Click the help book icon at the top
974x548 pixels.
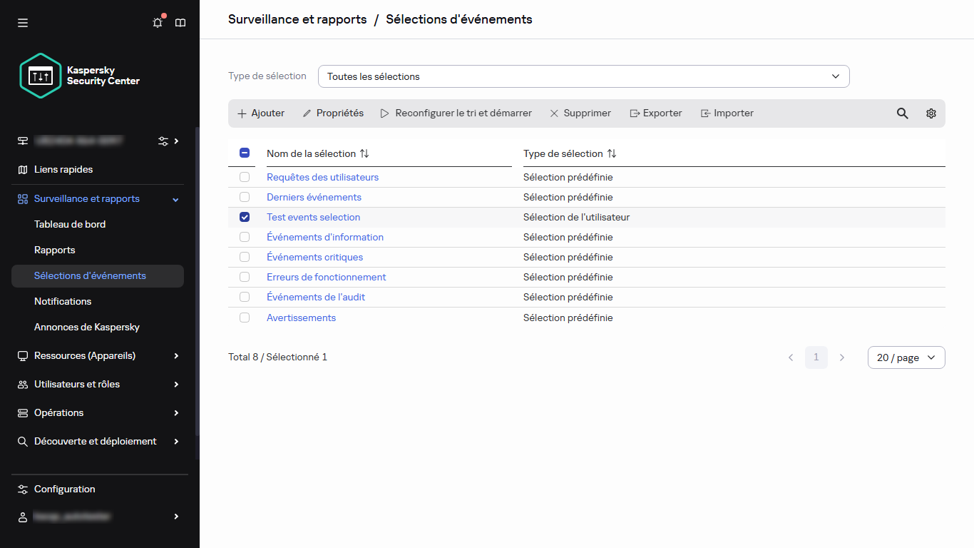coord(180,22)
